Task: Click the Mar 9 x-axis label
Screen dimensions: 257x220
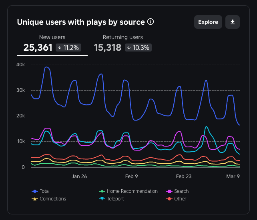Action: (x=233, y=176)
